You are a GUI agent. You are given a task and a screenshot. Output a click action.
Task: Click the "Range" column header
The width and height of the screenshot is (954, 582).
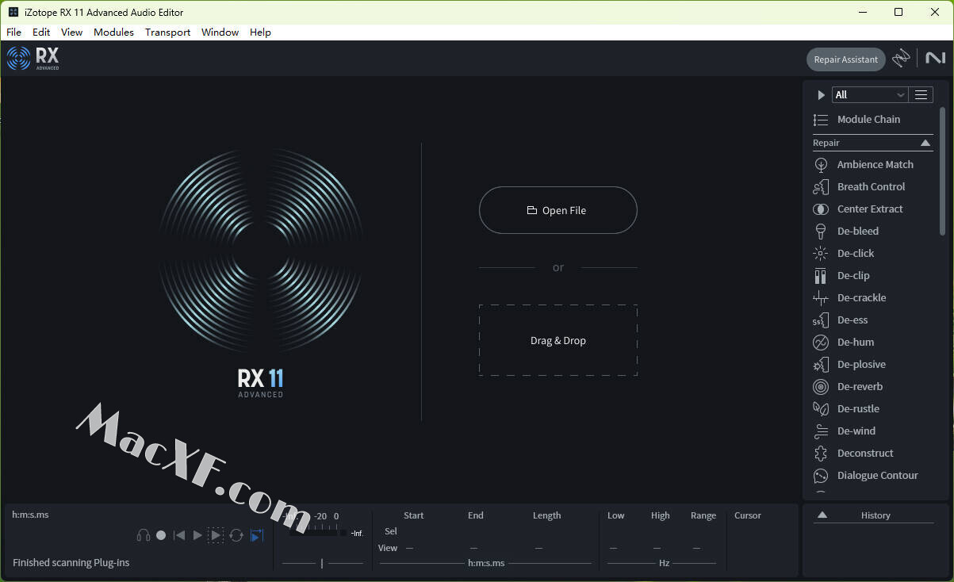point(703,515)
